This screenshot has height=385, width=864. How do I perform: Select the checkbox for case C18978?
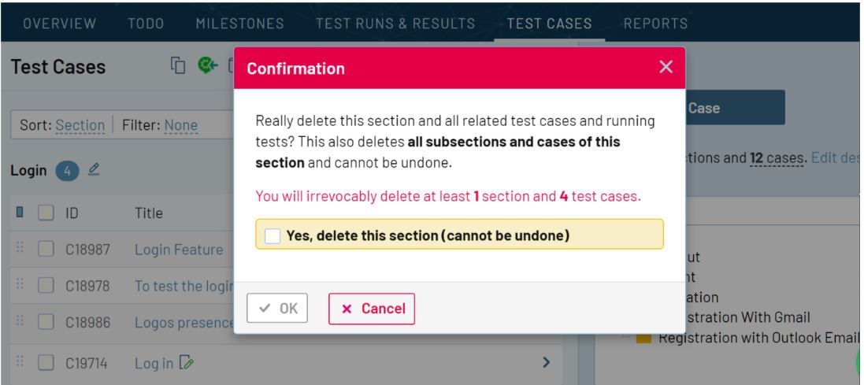[46, 286]
